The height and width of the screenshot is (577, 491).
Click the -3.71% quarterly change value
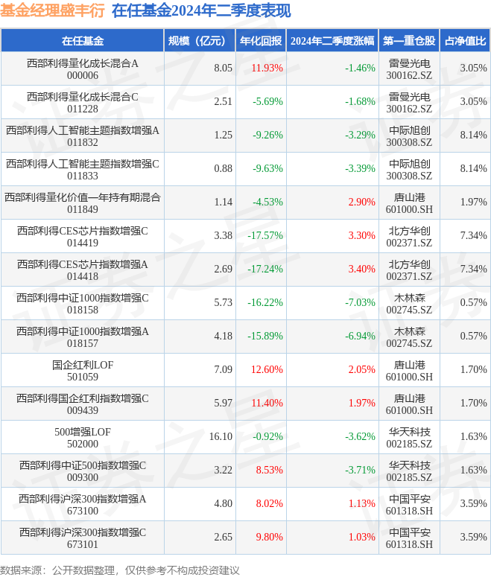pyautogui.click(x=360, y=470)
